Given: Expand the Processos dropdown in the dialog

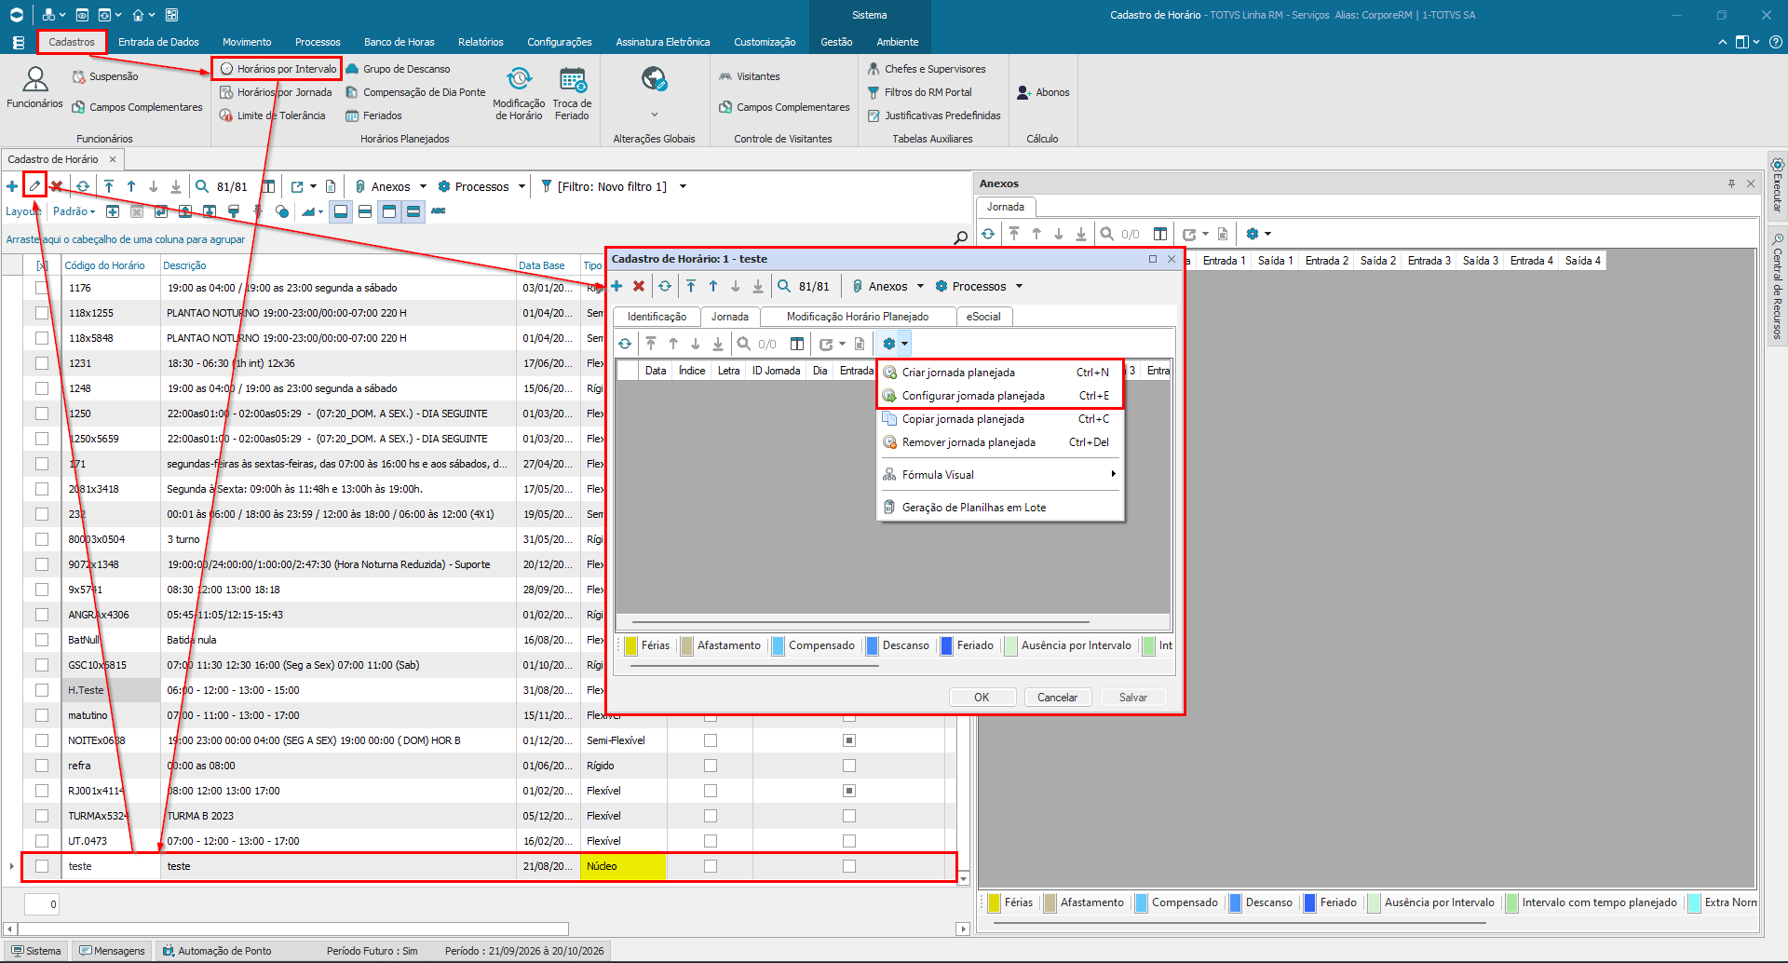Looking at the screenshot, I should (1019, 286).
